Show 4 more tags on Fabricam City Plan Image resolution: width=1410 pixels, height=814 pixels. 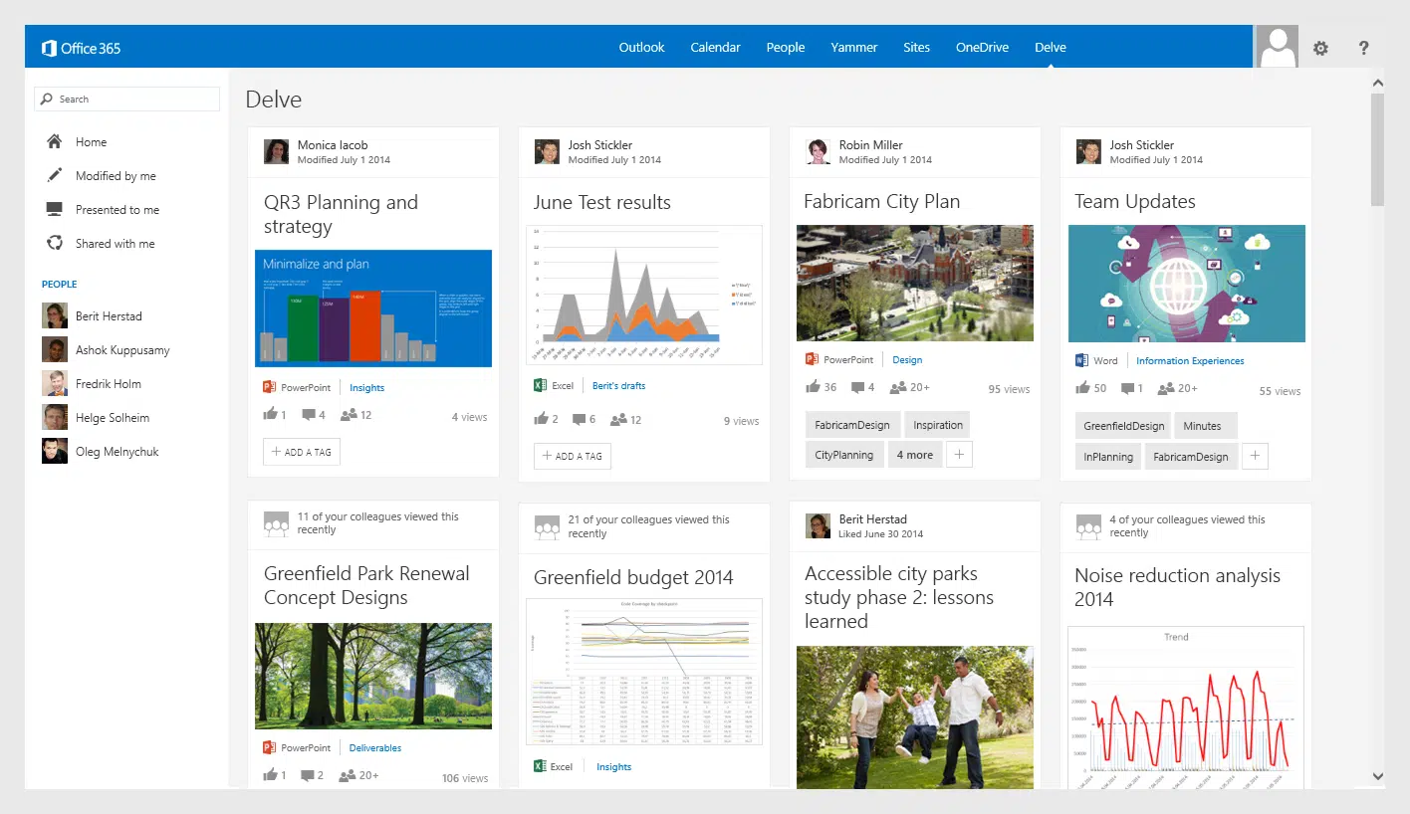click(914, 455)
